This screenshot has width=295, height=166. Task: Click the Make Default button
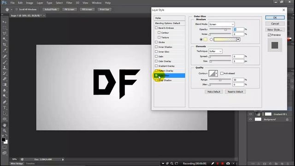point(214,92)
